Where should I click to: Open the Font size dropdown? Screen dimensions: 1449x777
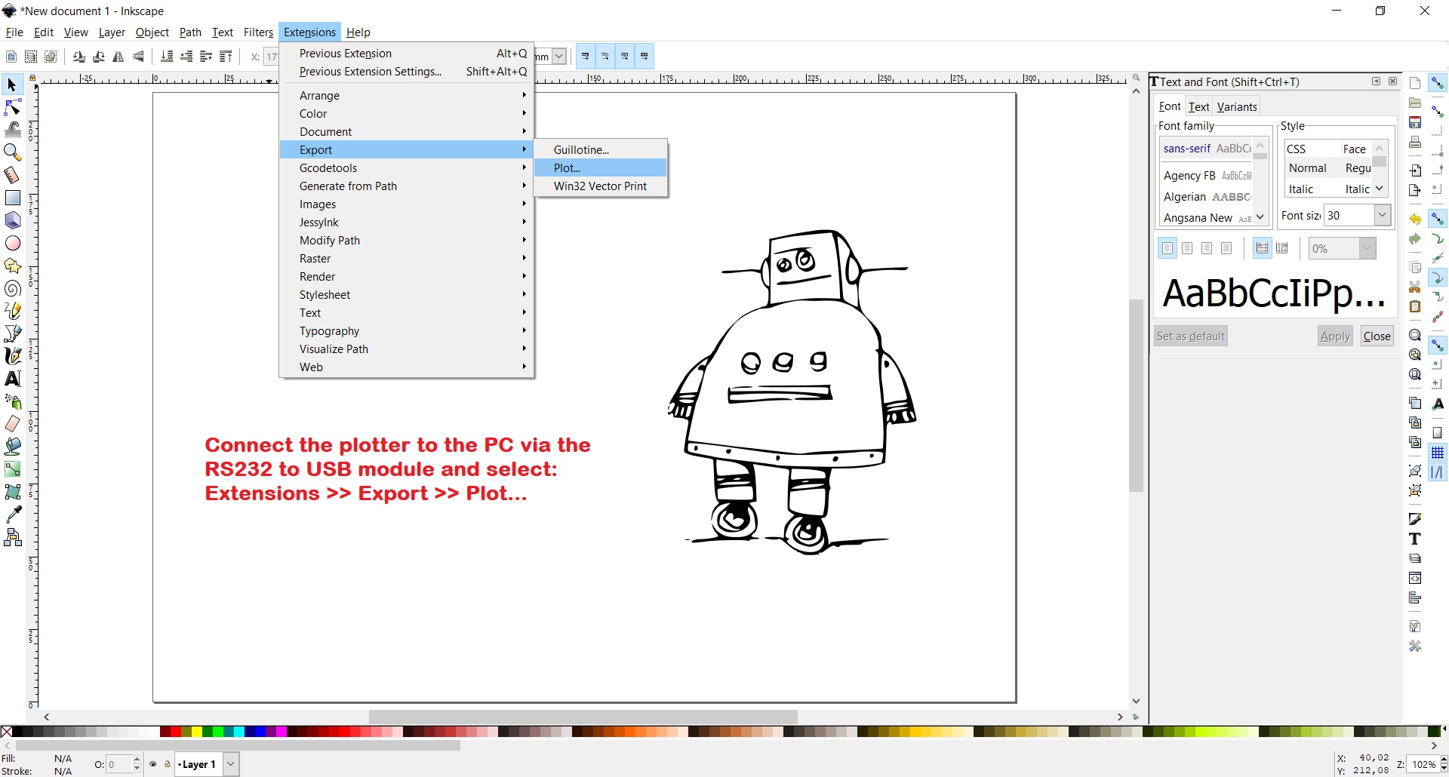(x=1382, y=216)
